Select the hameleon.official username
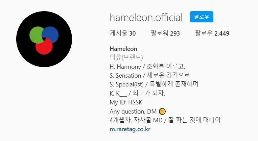This screenshot has width=258, height=141. click(146, 18)
